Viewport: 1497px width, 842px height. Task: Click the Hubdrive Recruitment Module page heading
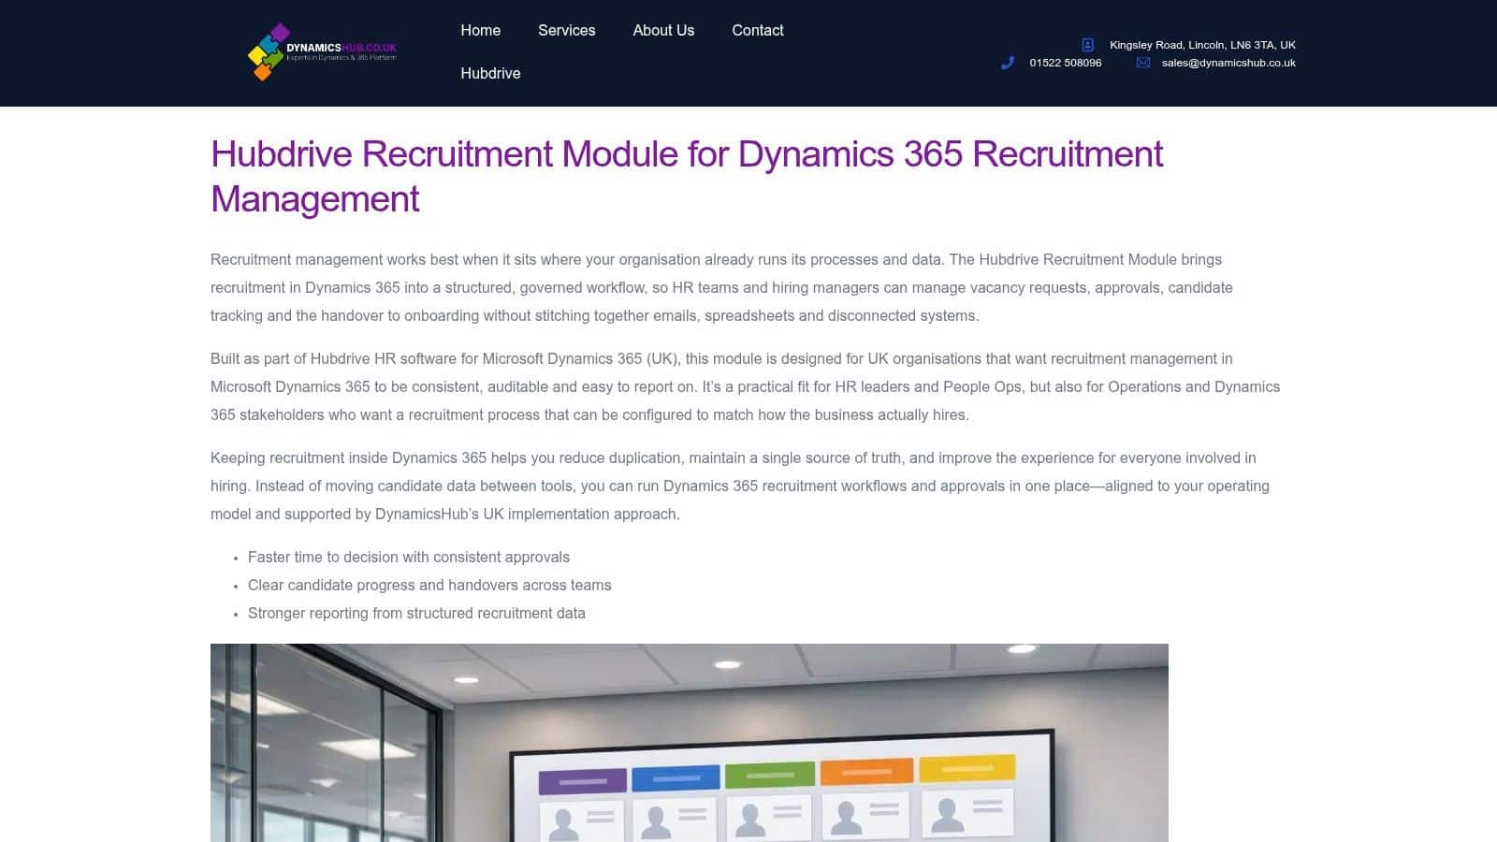(687, 176)
